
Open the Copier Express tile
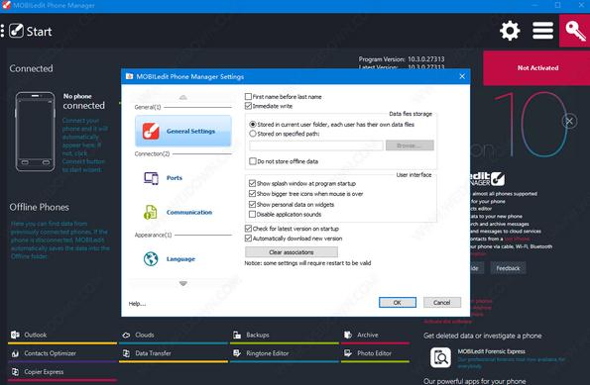coord(62,372)
